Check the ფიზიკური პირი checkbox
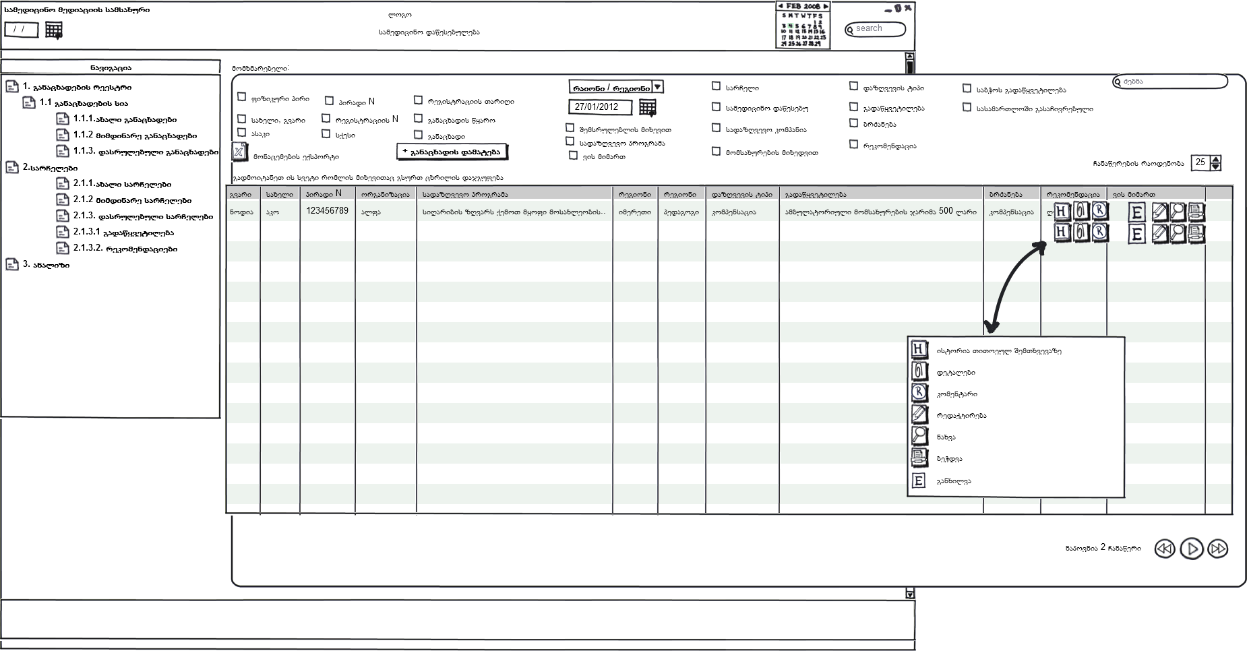The image size is (1247, 651). pos(242,97)
